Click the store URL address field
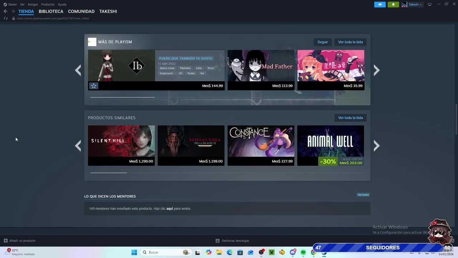 [x=53, y=18]
